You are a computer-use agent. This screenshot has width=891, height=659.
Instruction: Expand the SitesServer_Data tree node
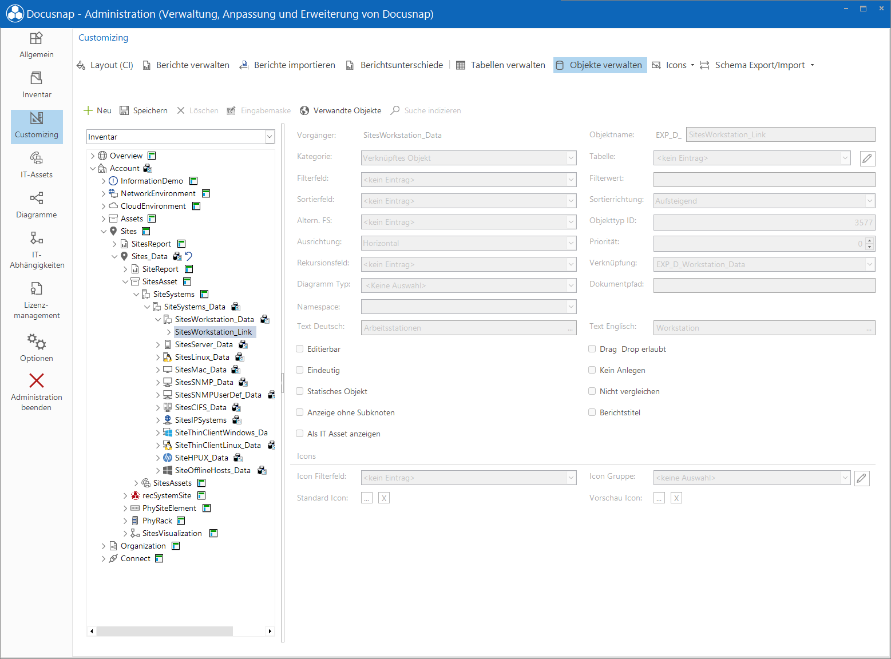[x=158, y=345]
